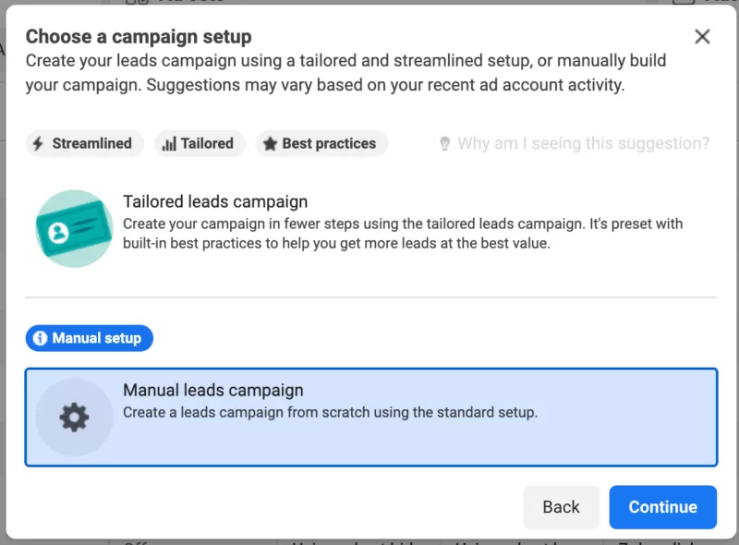Select the Streamlined lightning bolt icon
Screen dimensions: 739x545
pos(38,143)
